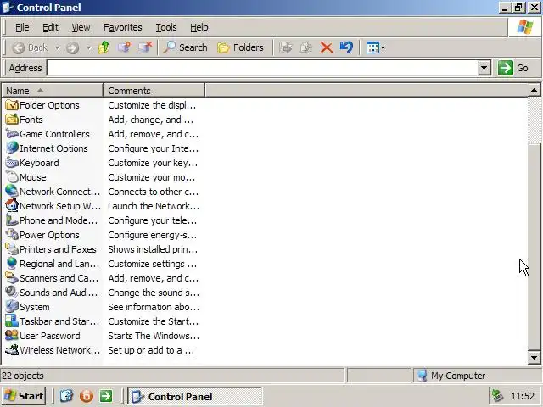Screen dimensions: 543x407
Task: Expand the Address bar dropdown
Action: point(484,68)
